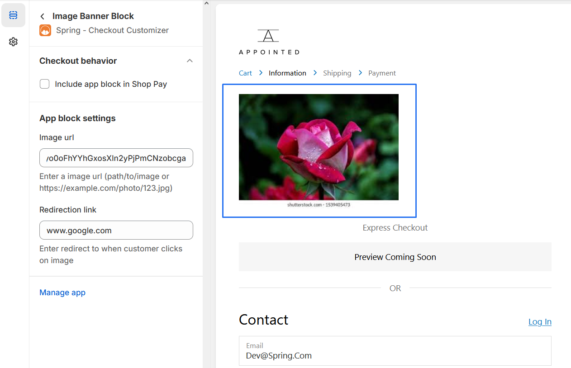The width and height of the screenshot is (571, 368).
Task: Open the Sections panel icon in sidebar
Action: 13,15
